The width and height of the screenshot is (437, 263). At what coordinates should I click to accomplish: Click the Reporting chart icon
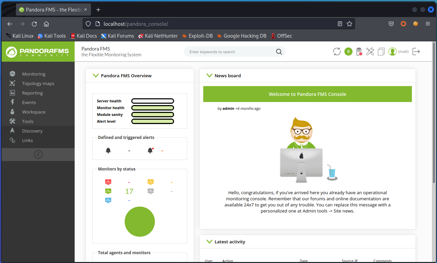[13, 93]
